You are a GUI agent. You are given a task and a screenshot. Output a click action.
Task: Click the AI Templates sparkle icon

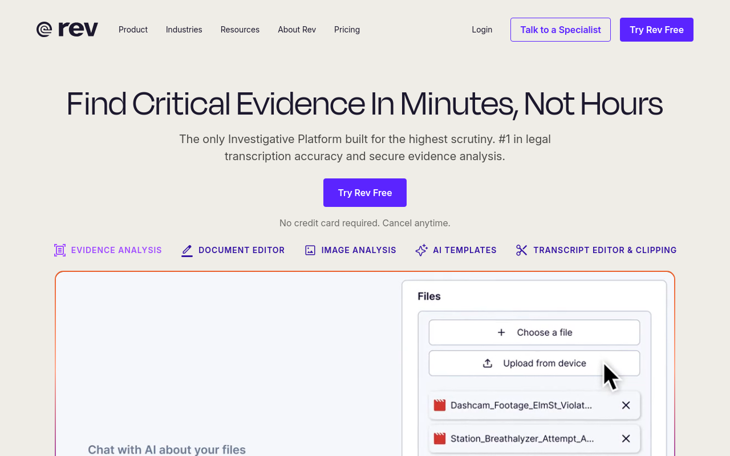(x=421, y=250)
